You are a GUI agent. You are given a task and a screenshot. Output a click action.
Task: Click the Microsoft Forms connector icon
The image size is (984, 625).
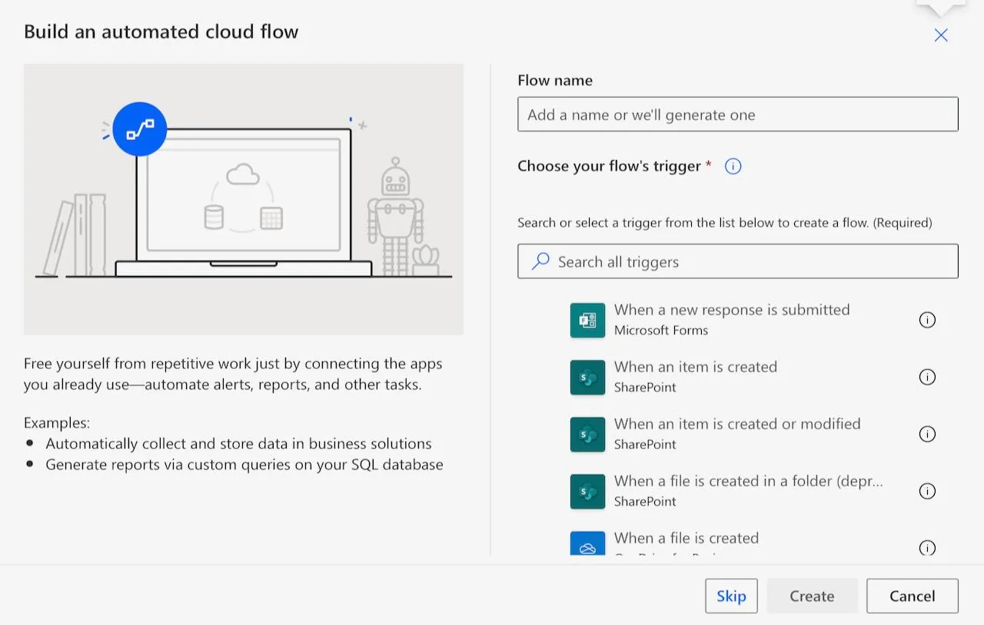point(587,320)
